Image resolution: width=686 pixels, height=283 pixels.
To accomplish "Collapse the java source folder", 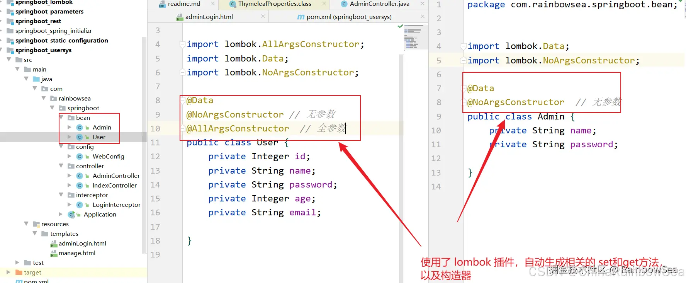I will tap(26, 79).
